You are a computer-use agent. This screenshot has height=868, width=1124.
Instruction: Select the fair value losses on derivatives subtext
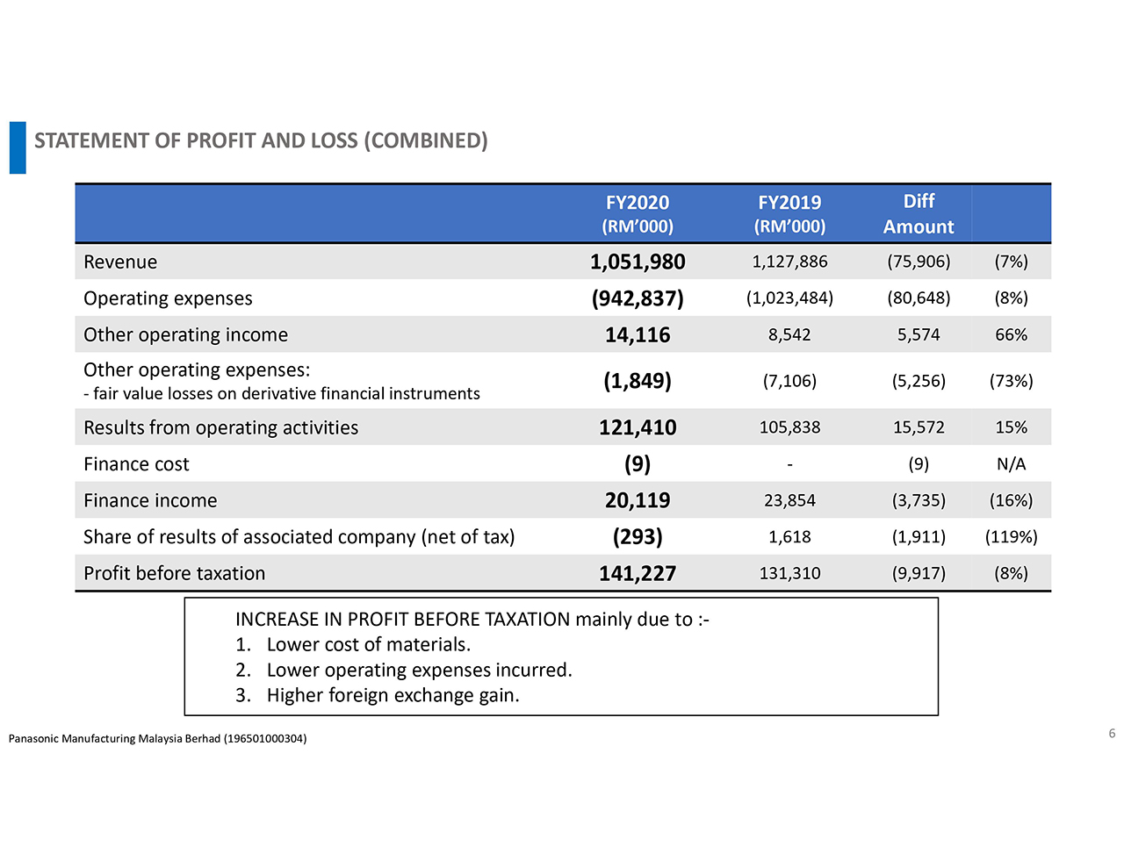click(282, 394)
